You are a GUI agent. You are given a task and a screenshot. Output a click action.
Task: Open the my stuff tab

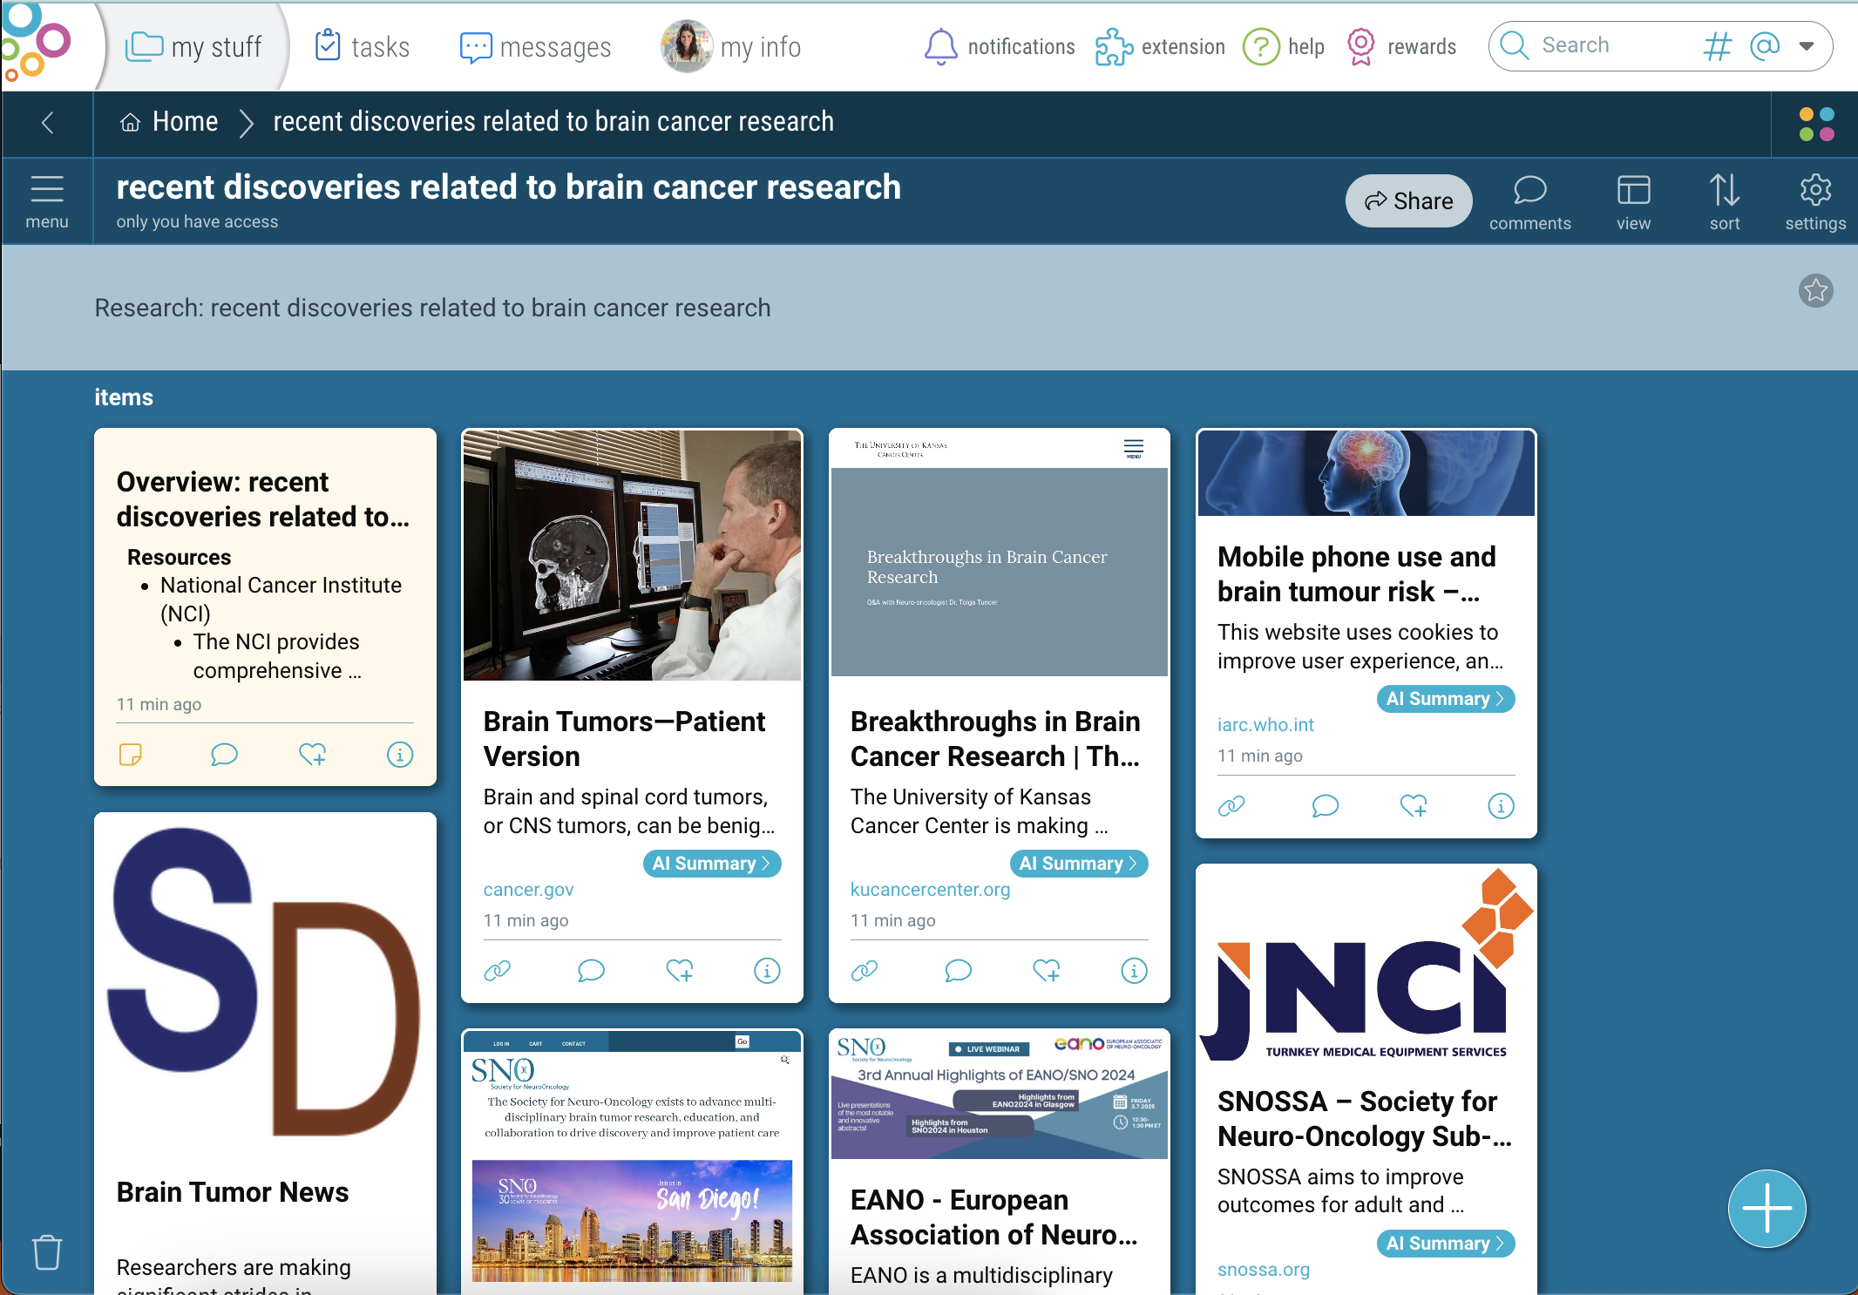(193, 46)
